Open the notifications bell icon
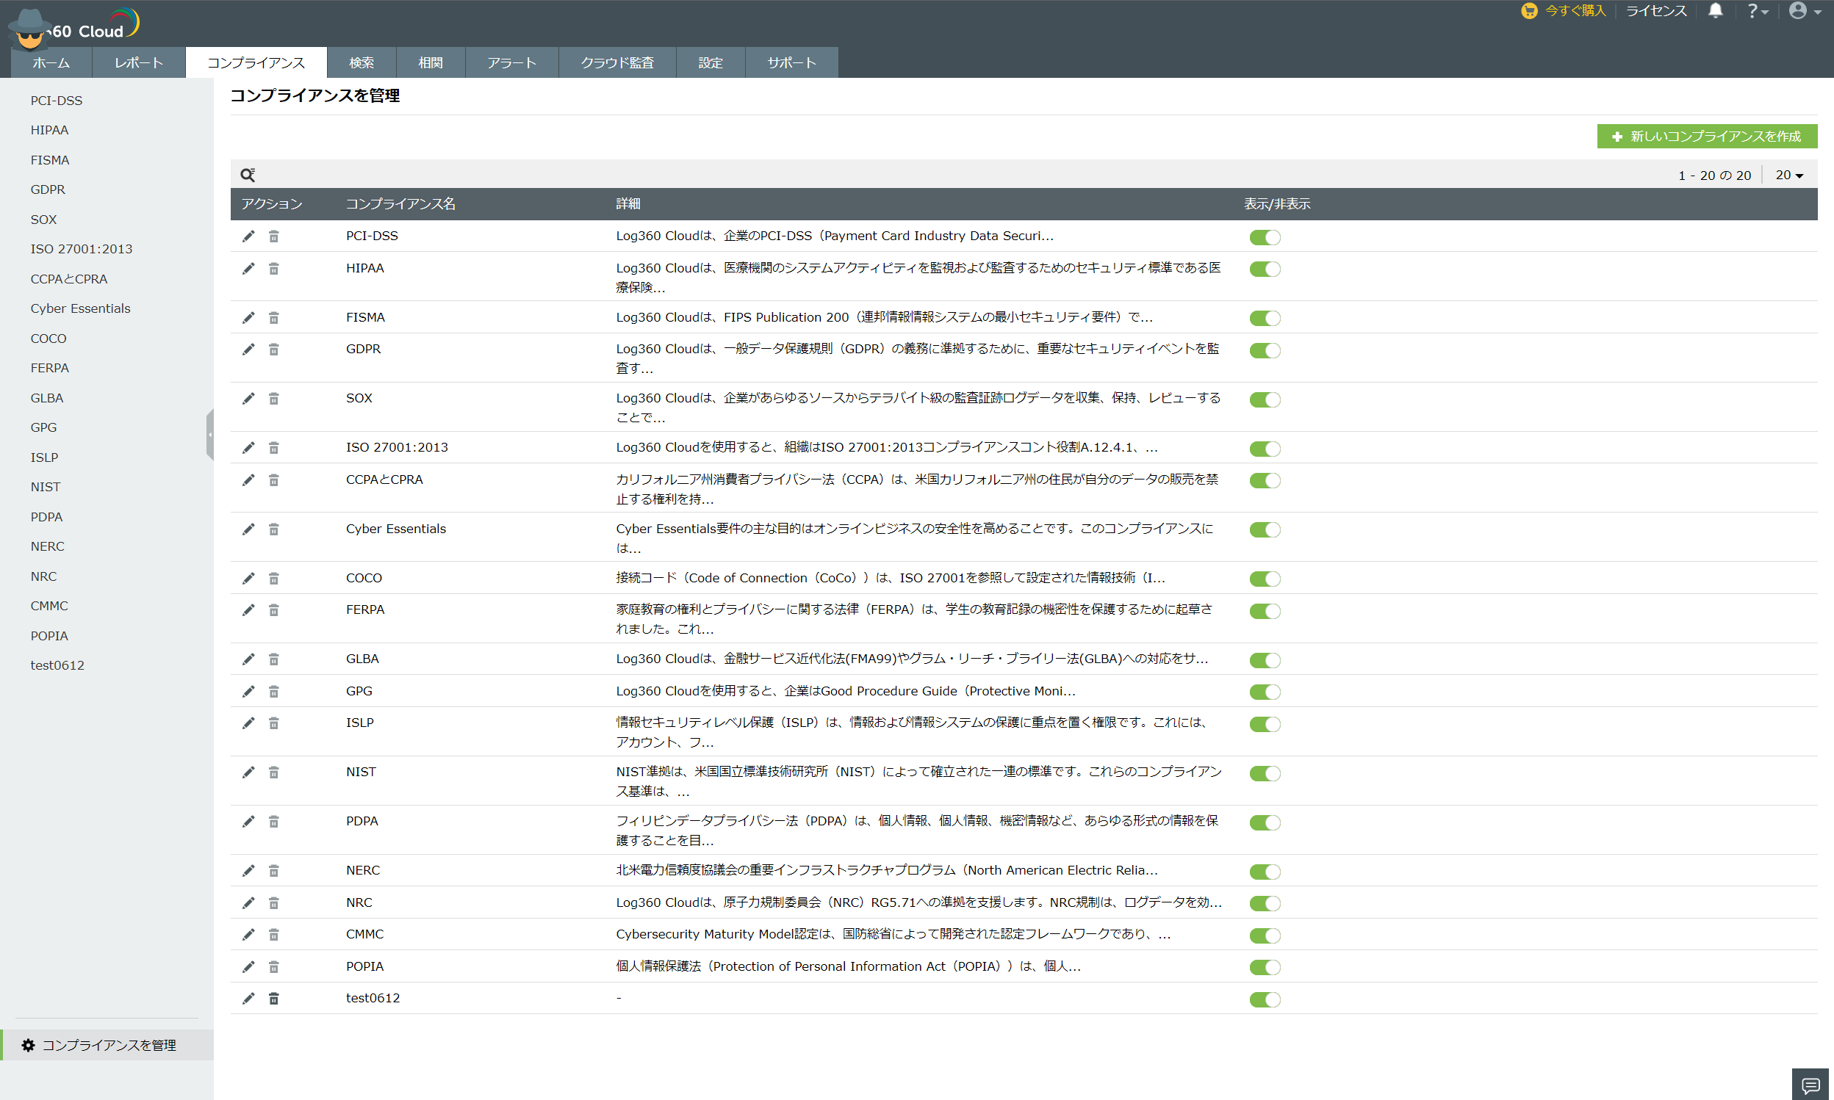Image resolution: width=1834 pixels, height=1100 pixels. [x=1716, y=11]
